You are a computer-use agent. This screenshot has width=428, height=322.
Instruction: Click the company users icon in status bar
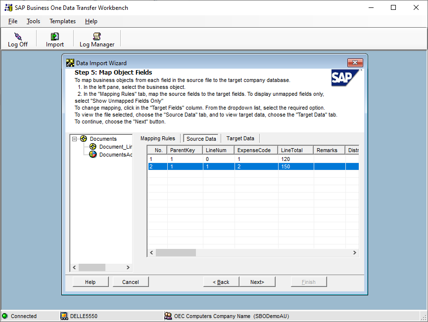point(168,316)
